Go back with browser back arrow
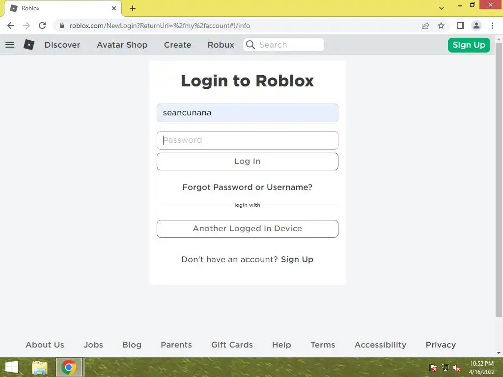This screenshot has height=377, width=503. (x=11, y=26)
